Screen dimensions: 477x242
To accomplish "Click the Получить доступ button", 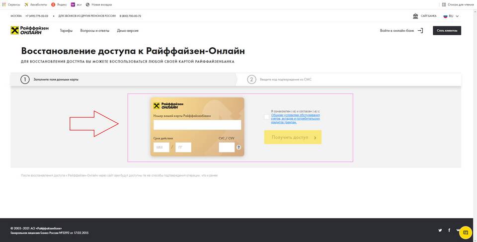I will [293, 137].
